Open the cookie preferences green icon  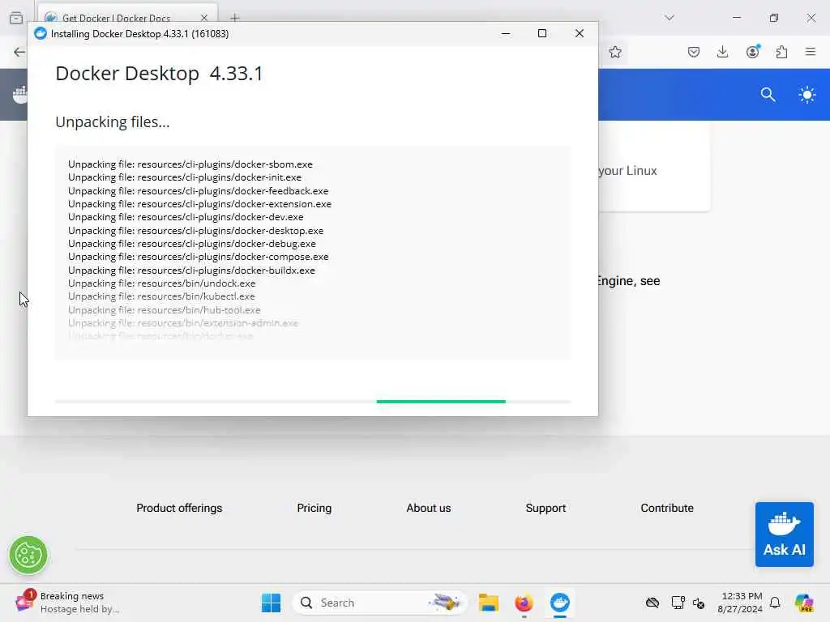pos(28,555)
